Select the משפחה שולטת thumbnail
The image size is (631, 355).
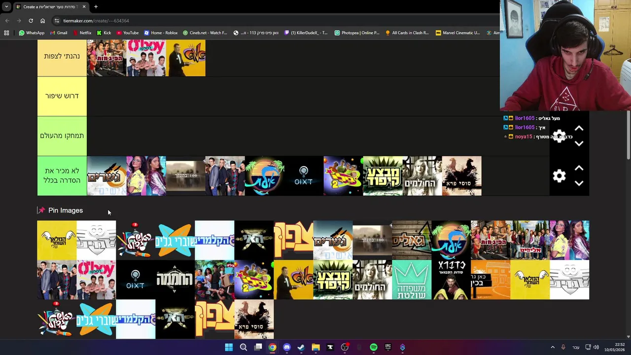412,280
